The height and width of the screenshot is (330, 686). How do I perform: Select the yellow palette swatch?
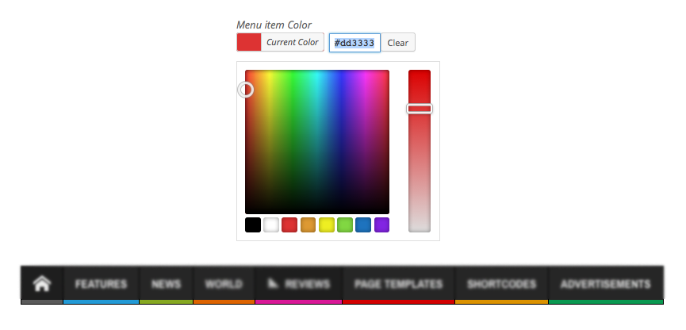tap(327, 225)
